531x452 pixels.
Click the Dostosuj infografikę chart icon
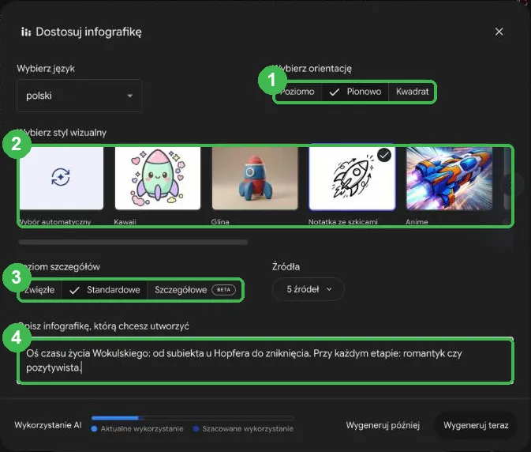point(26,32)
